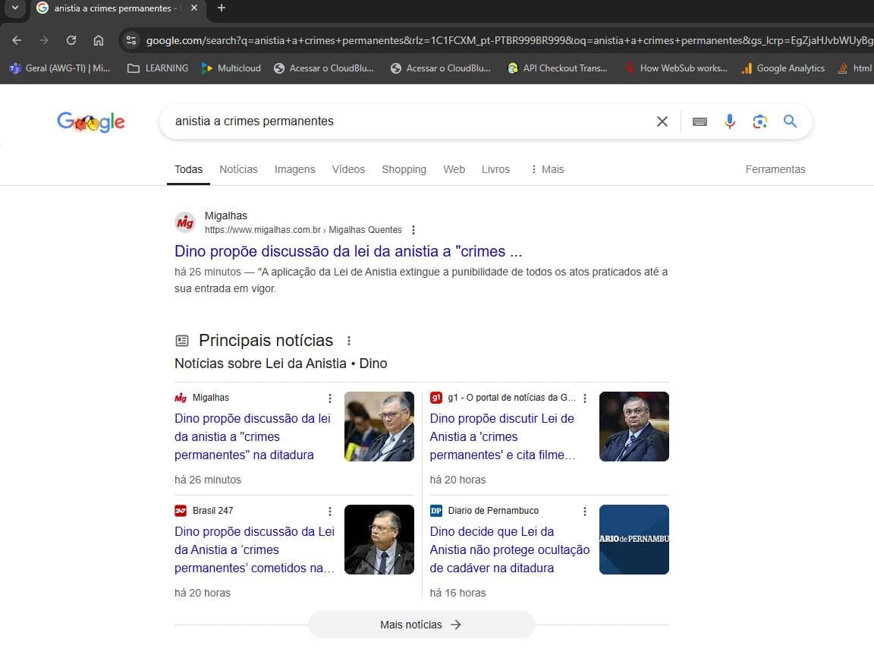This screenshot has width=874, height=658.
Task: Open the g1 news card thumbnail photo
Action: (x=634, y=427)
